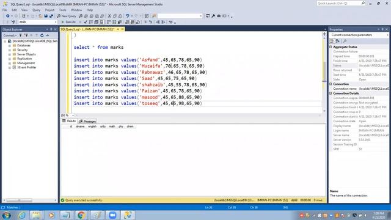Open the Query menu
The height and width of the screenshot is (220, 391).
[x=36, y=10]
